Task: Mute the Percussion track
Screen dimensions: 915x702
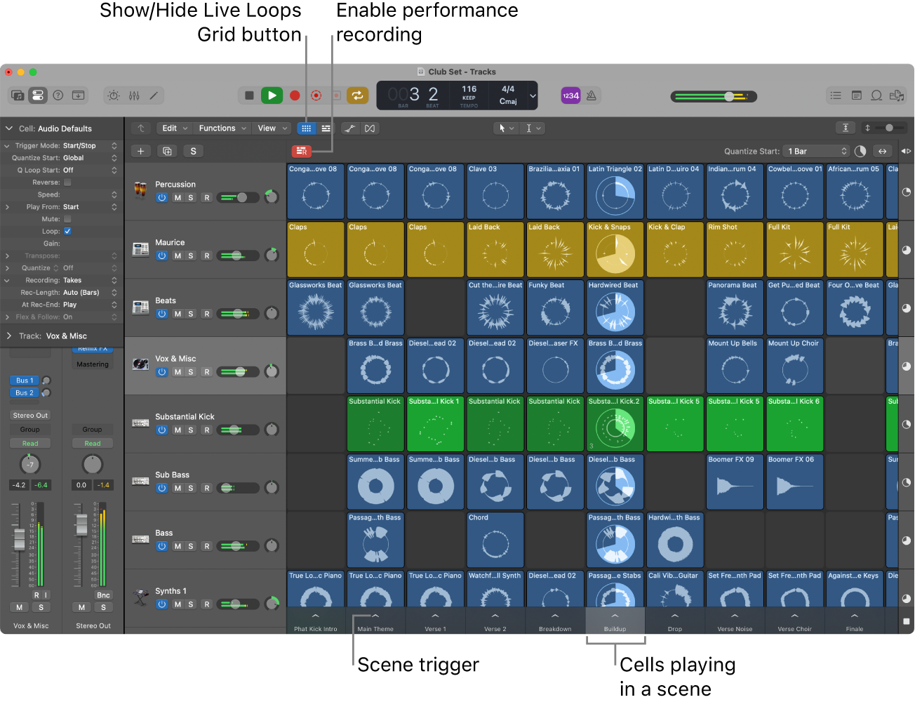Action: coord(178,197)
